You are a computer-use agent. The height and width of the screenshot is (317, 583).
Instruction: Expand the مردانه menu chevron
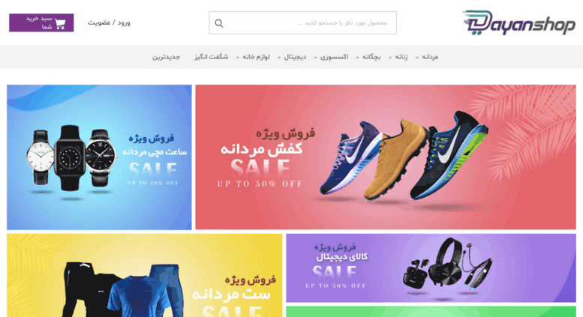tap(417, 58)
